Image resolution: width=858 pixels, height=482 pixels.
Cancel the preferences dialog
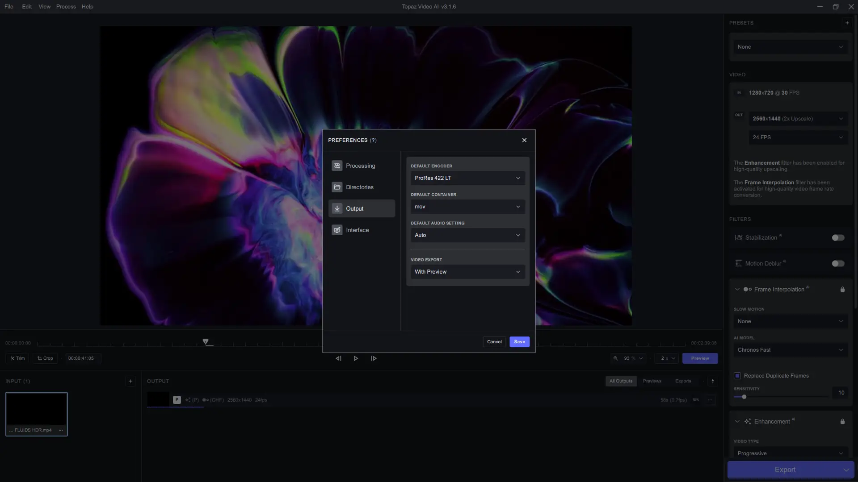coord(494,342)
